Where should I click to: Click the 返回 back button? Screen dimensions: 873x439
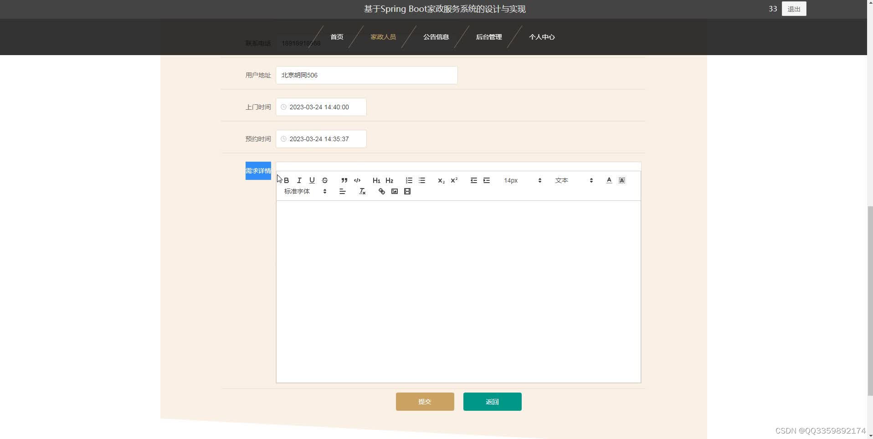493,402
